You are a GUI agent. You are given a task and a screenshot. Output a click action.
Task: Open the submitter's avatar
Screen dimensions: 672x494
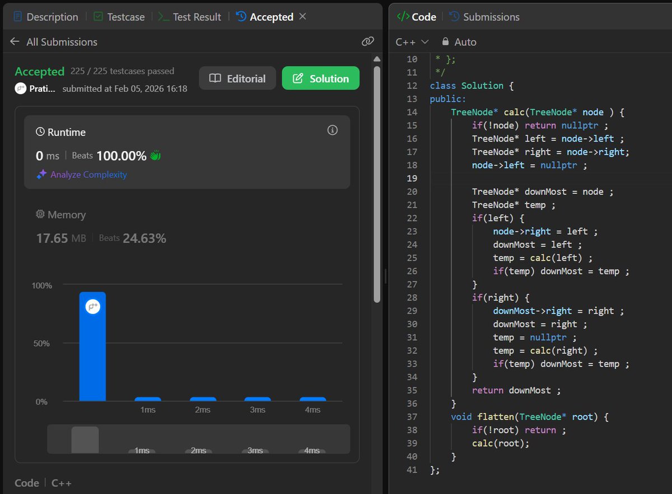[21, 88]
